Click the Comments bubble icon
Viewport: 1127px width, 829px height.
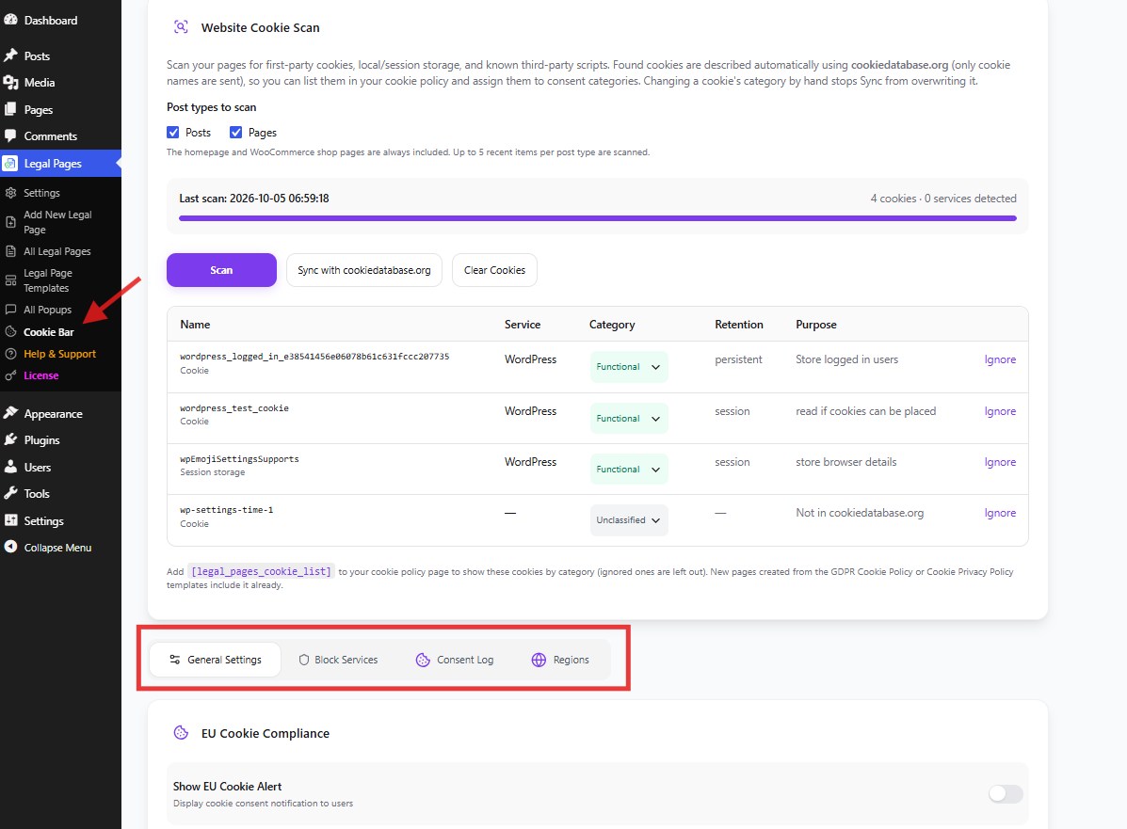(x=10, y=136)
